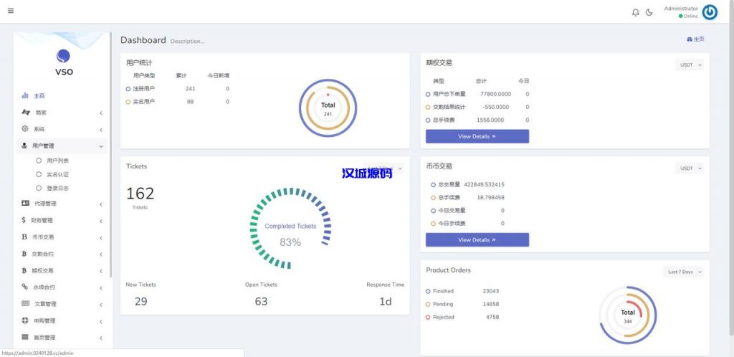The image size is (734, 357).
Task: Select the 登录日志 submenu radio circle
Action: (x=39, y=188)
